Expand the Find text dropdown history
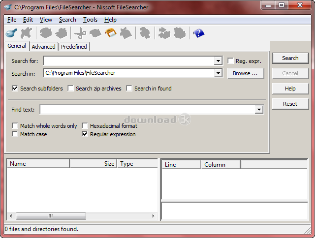 pyautogui.click(x=259, y=110)
